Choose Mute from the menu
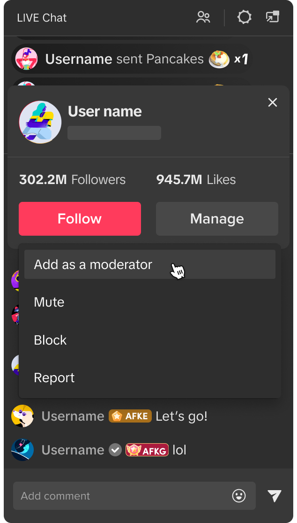Image resolution: width=297 pixels, height=523 pixels. (49, 302)
